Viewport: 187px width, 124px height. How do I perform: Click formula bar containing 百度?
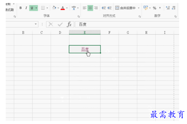127,24
